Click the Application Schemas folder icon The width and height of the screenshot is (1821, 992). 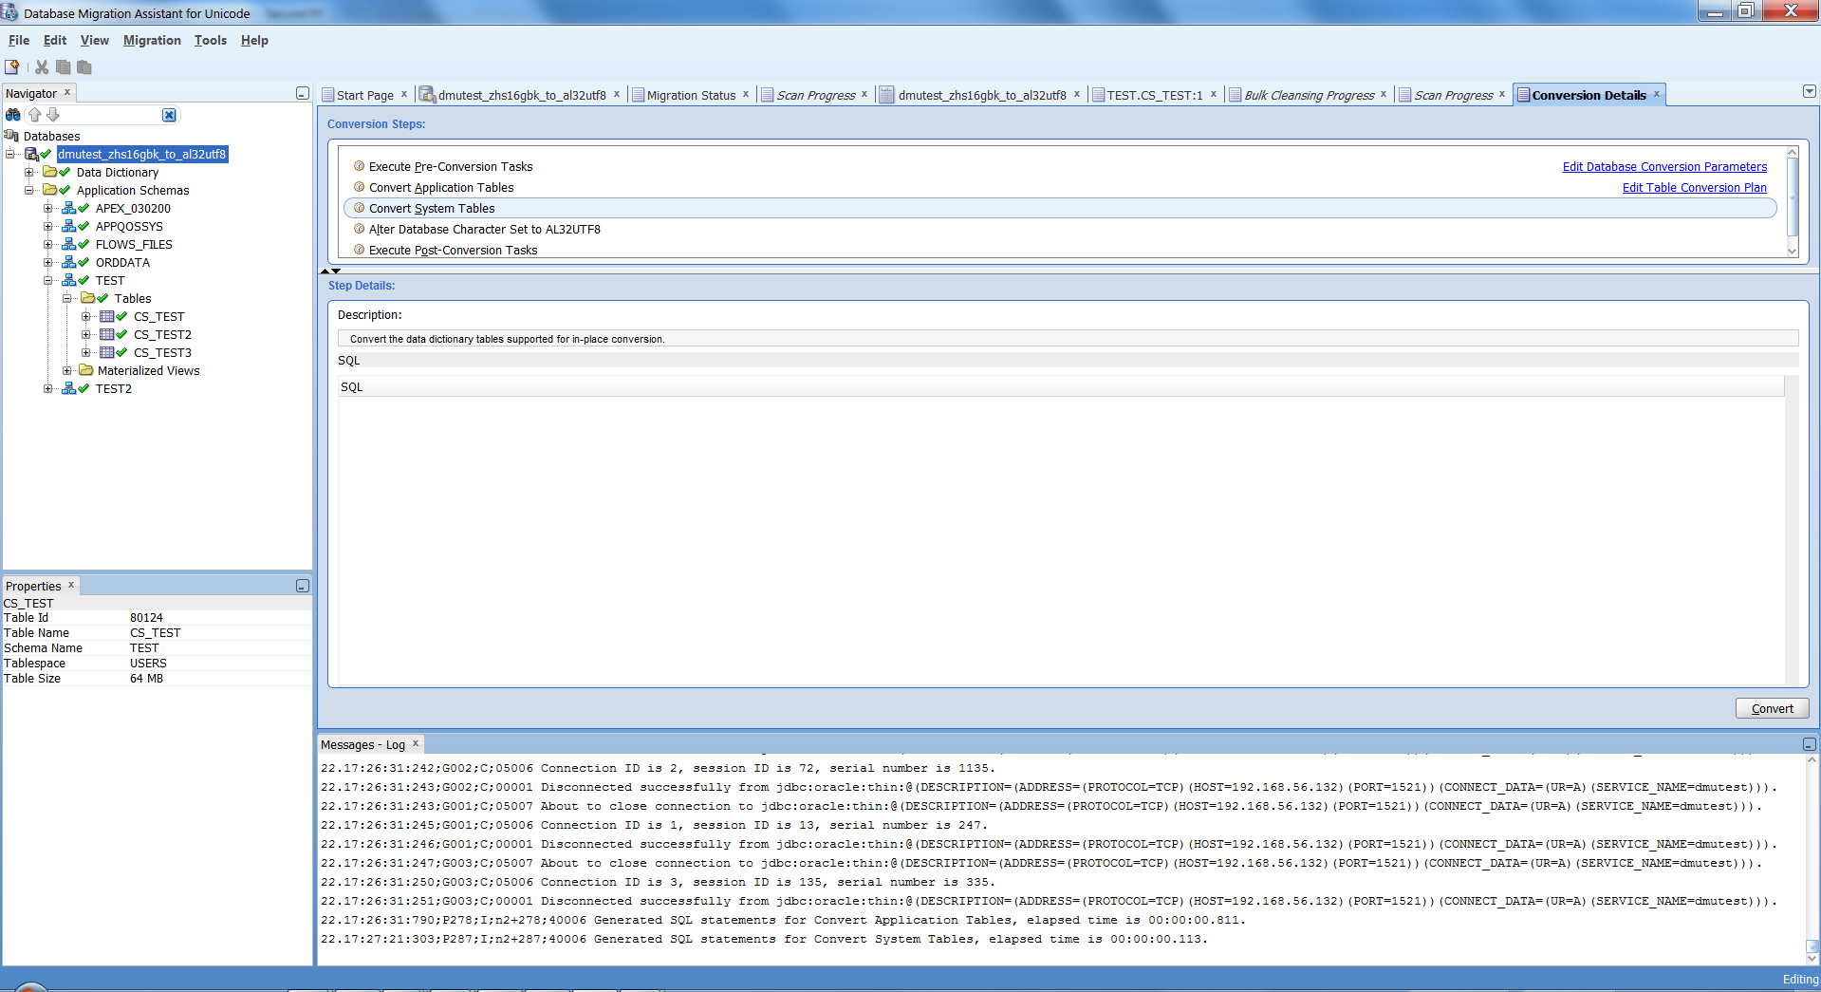pyautogui.click(x=50, y=190)
